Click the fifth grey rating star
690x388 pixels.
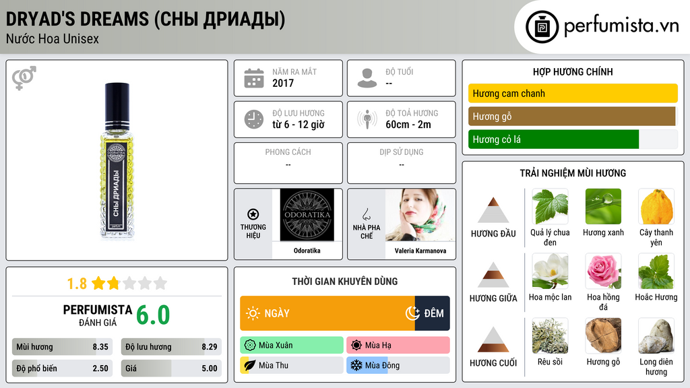coord(160,283)
